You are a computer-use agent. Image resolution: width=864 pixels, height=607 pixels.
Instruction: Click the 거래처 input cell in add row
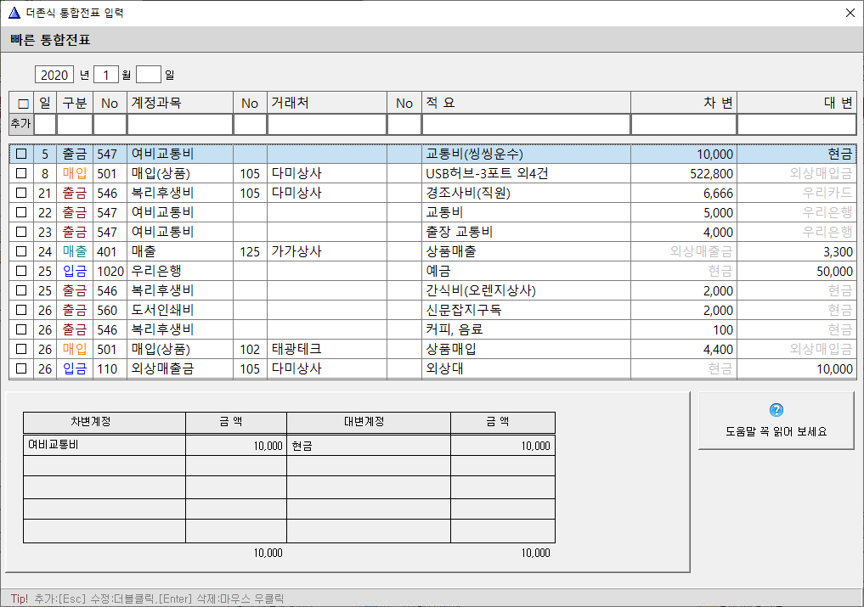point(327,124)
